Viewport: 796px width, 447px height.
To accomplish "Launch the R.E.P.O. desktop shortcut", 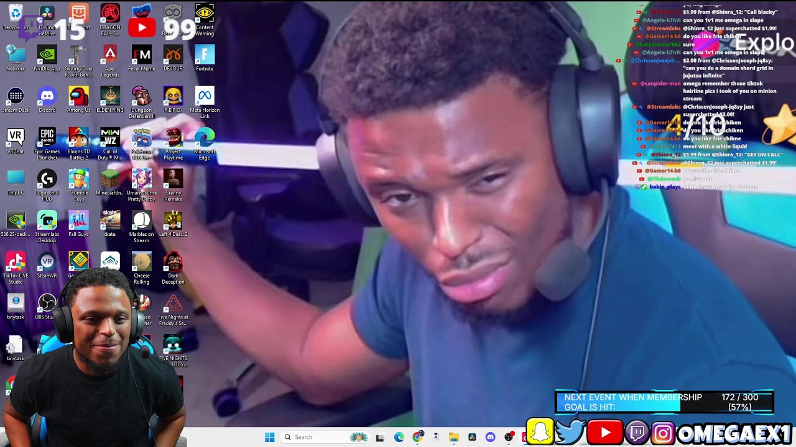I will (x=173, y=100).
